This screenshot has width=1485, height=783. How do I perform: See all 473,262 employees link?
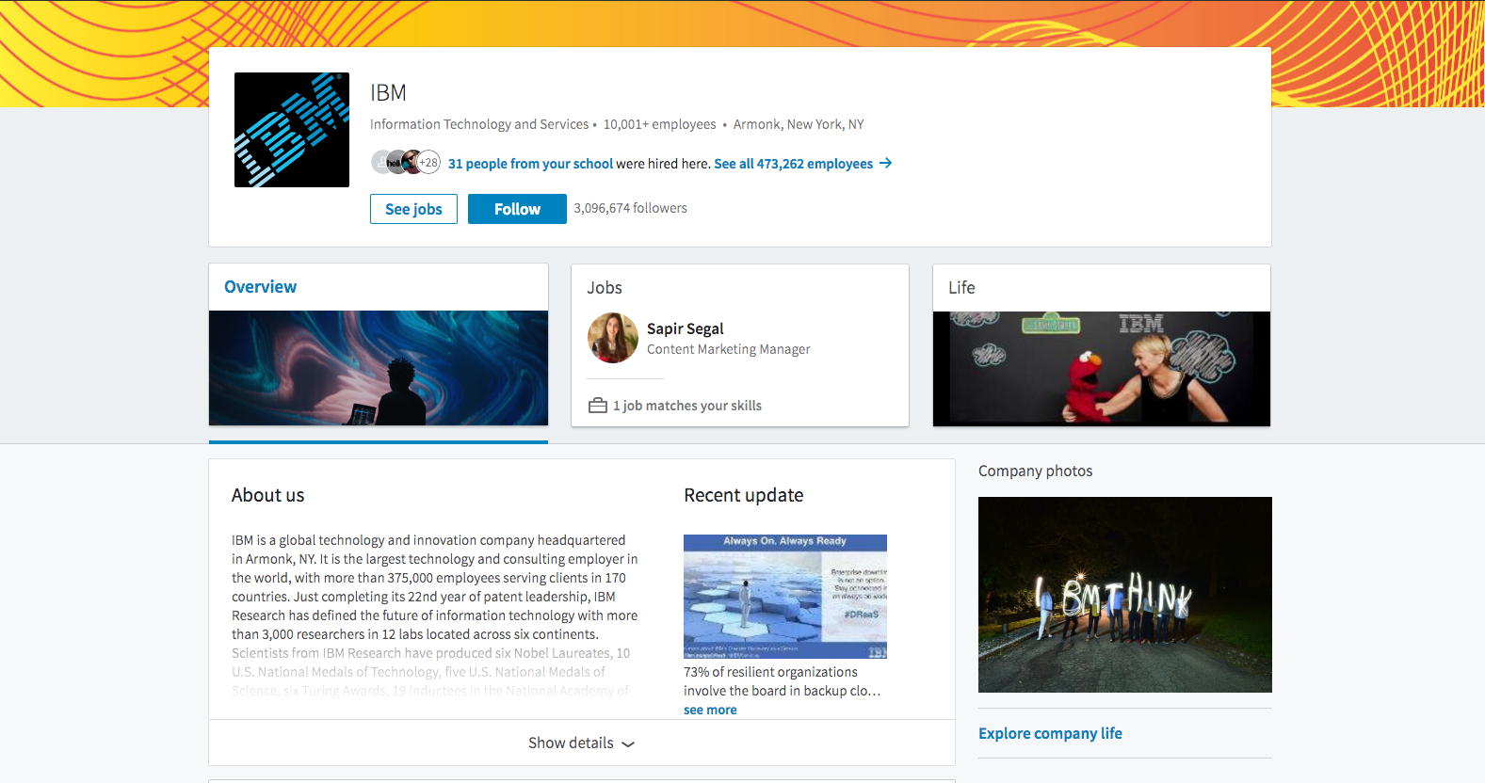point(793,164)
